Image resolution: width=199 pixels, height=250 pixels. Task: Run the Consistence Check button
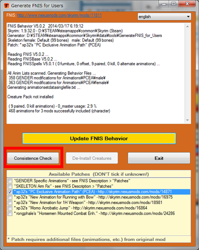(x=33, y=158)
